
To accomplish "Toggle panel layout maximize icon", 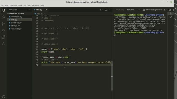I will pos(170,10).
